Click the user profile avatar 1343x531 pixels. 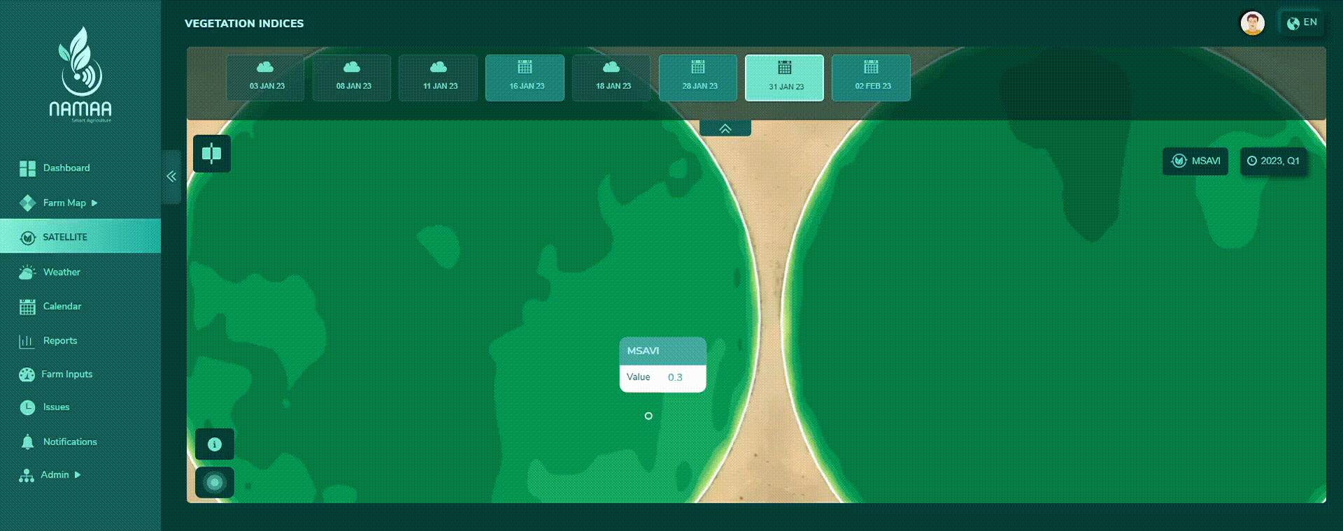[x=1252, y=23]
